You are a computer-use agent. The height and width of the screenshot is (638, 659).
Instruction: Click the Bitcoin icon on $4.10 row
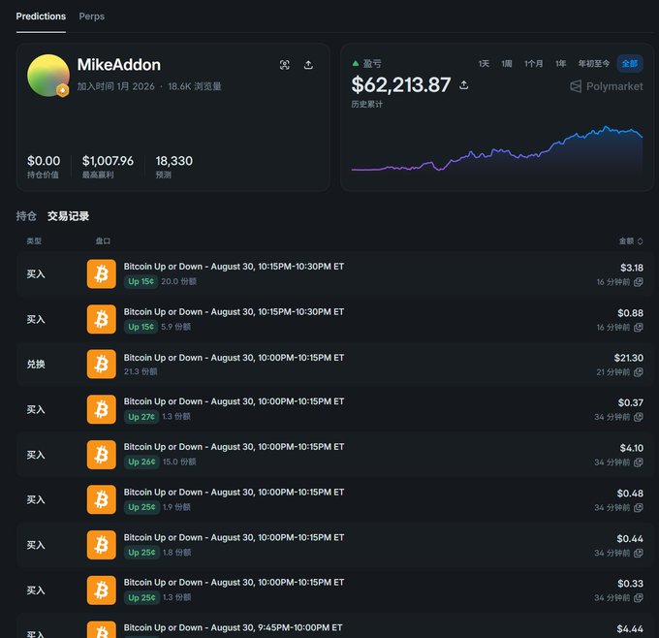(x=102, y=455)
